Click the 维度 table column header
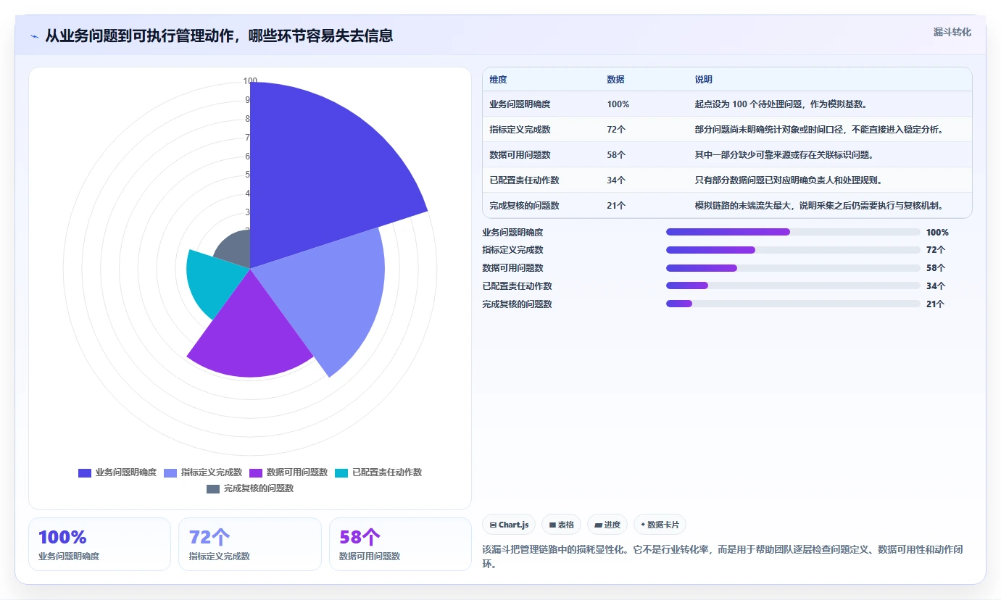Viewport: 1001px width, 600px height. click(498, 79)
